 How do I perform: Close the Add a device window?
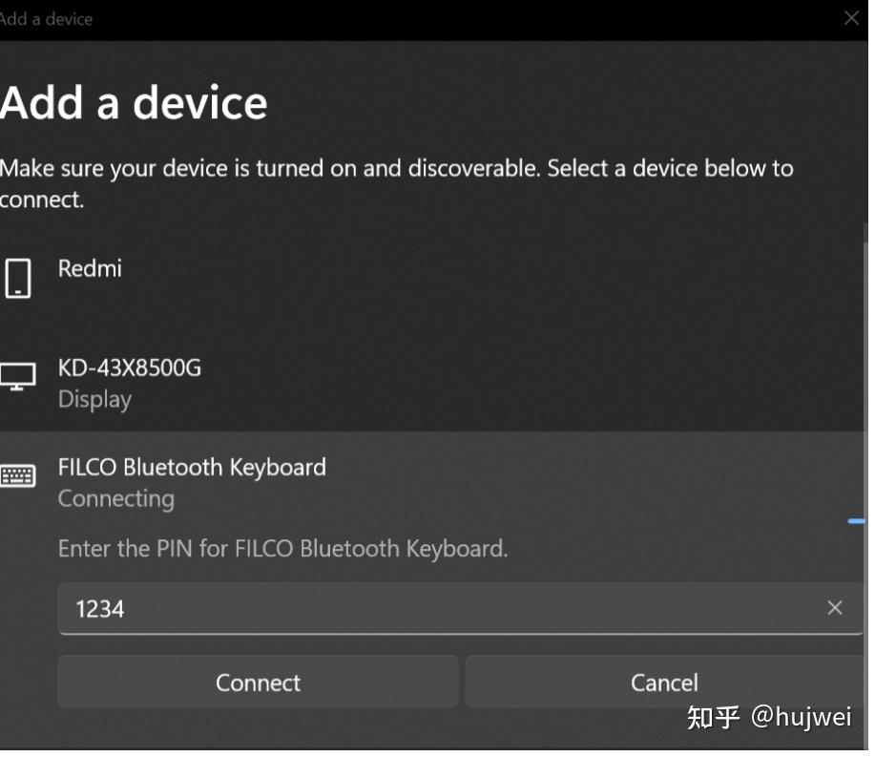tap(851, 18)
